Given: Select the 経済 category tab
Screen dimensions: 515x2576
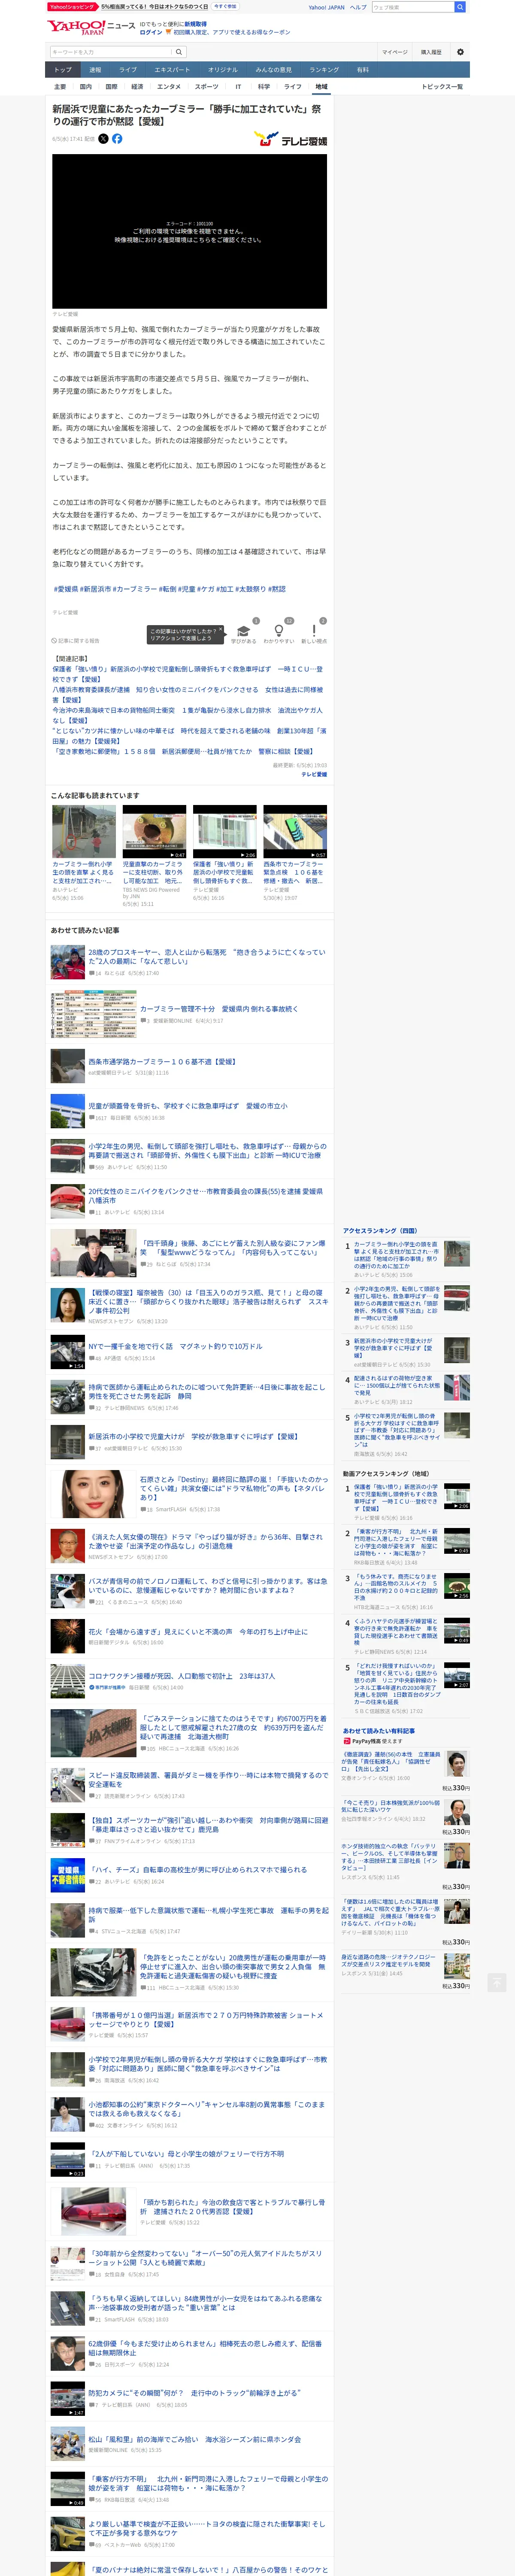Looking at the screenshot, I should tap(137, 87).
